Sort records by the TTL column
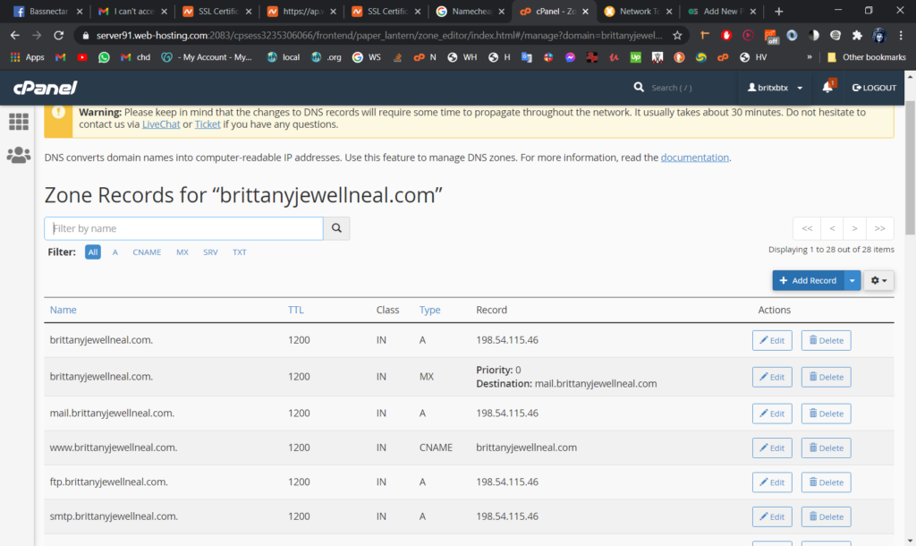916x546 pixels. click(296, 310)
